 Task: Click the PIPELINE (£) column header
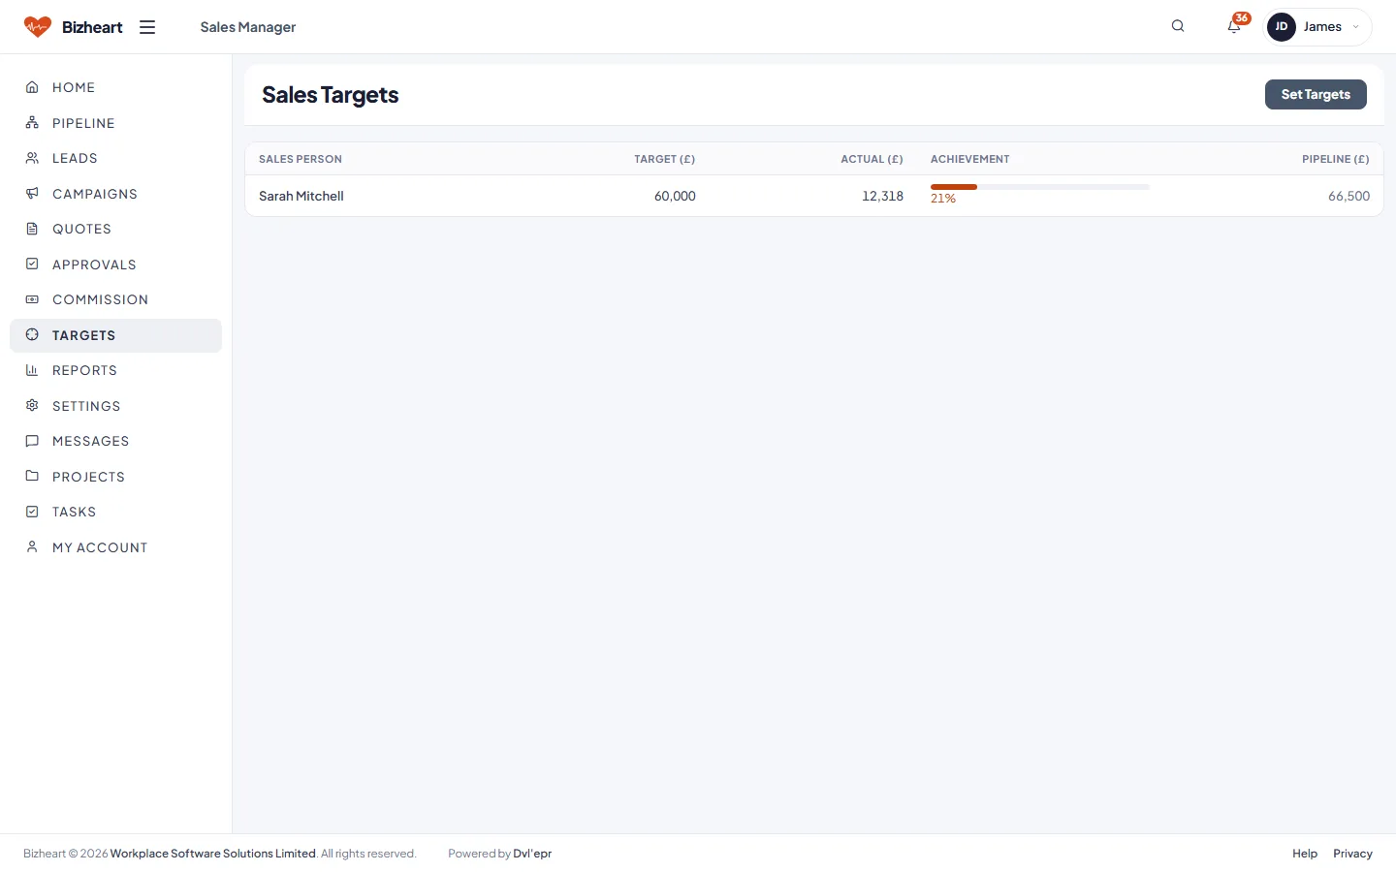pos(1336,159)
